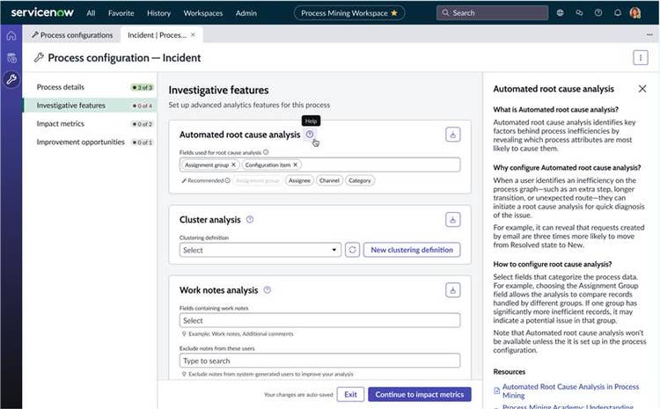Open the Admin menu
The image size is (660, 409).
(246, 13)
